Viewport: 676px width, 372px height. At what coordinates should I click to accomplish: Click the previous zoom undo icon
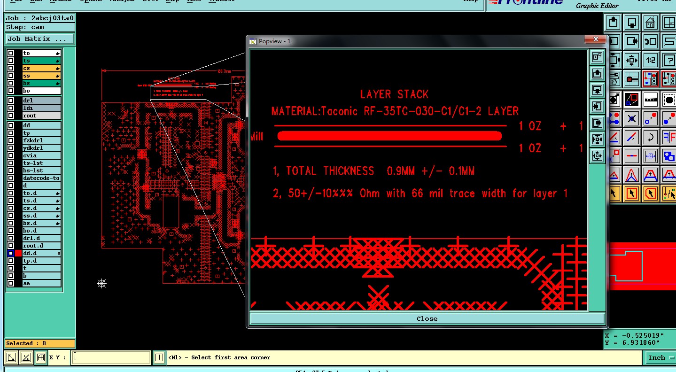pos(651,41)
